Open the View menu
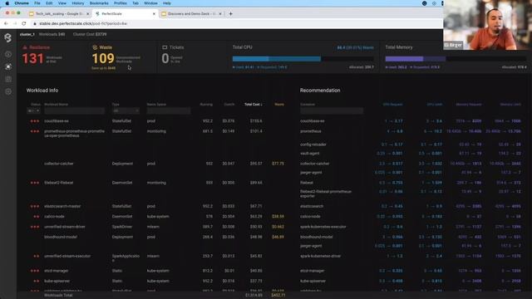 point(62,3)
